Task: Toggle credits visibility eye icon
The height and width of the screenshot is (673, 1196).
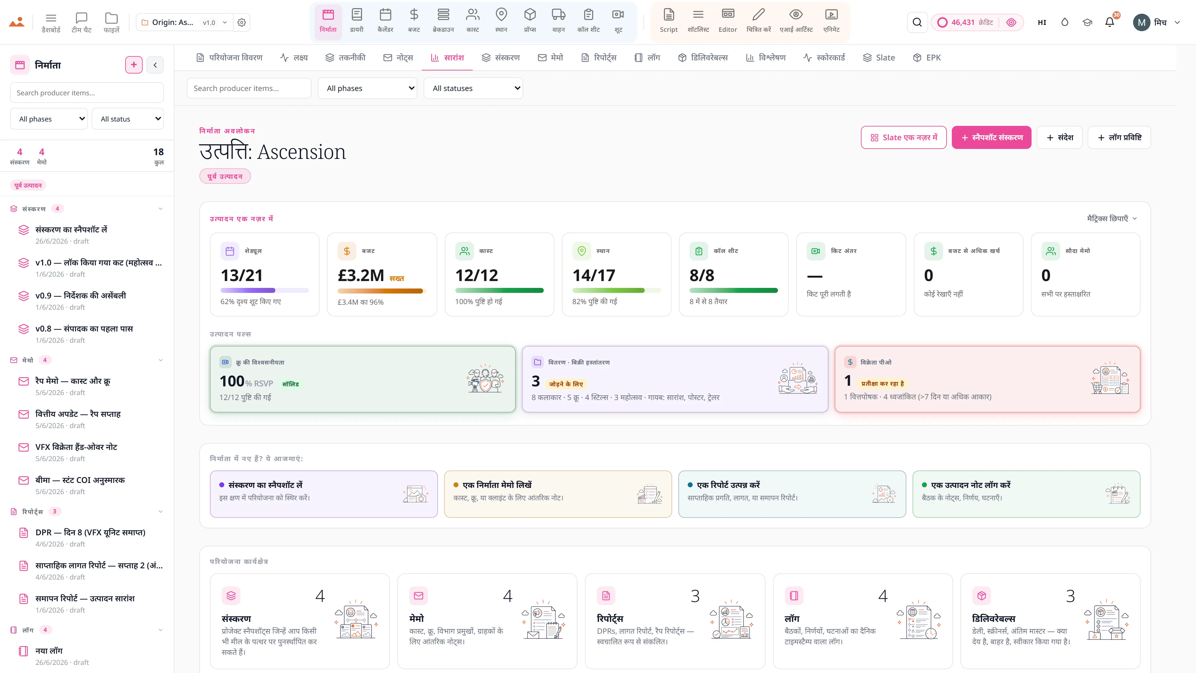Action: coord(1011,22)
